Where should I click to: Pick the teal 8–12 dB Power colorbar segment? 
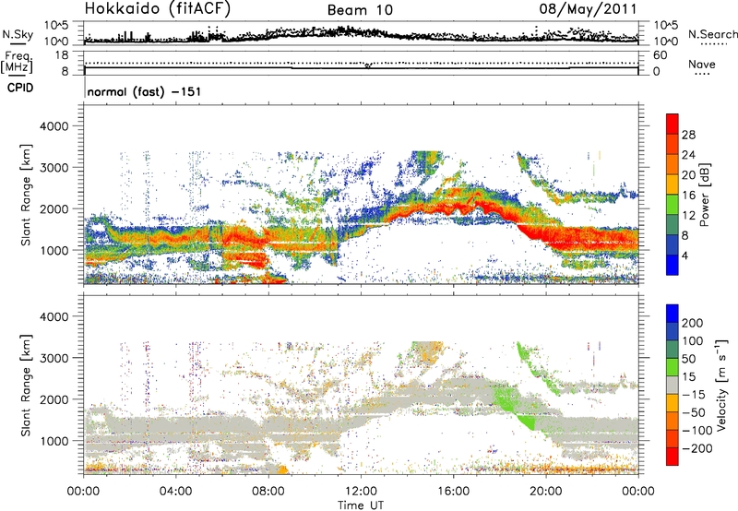click(x=673, y=224)
